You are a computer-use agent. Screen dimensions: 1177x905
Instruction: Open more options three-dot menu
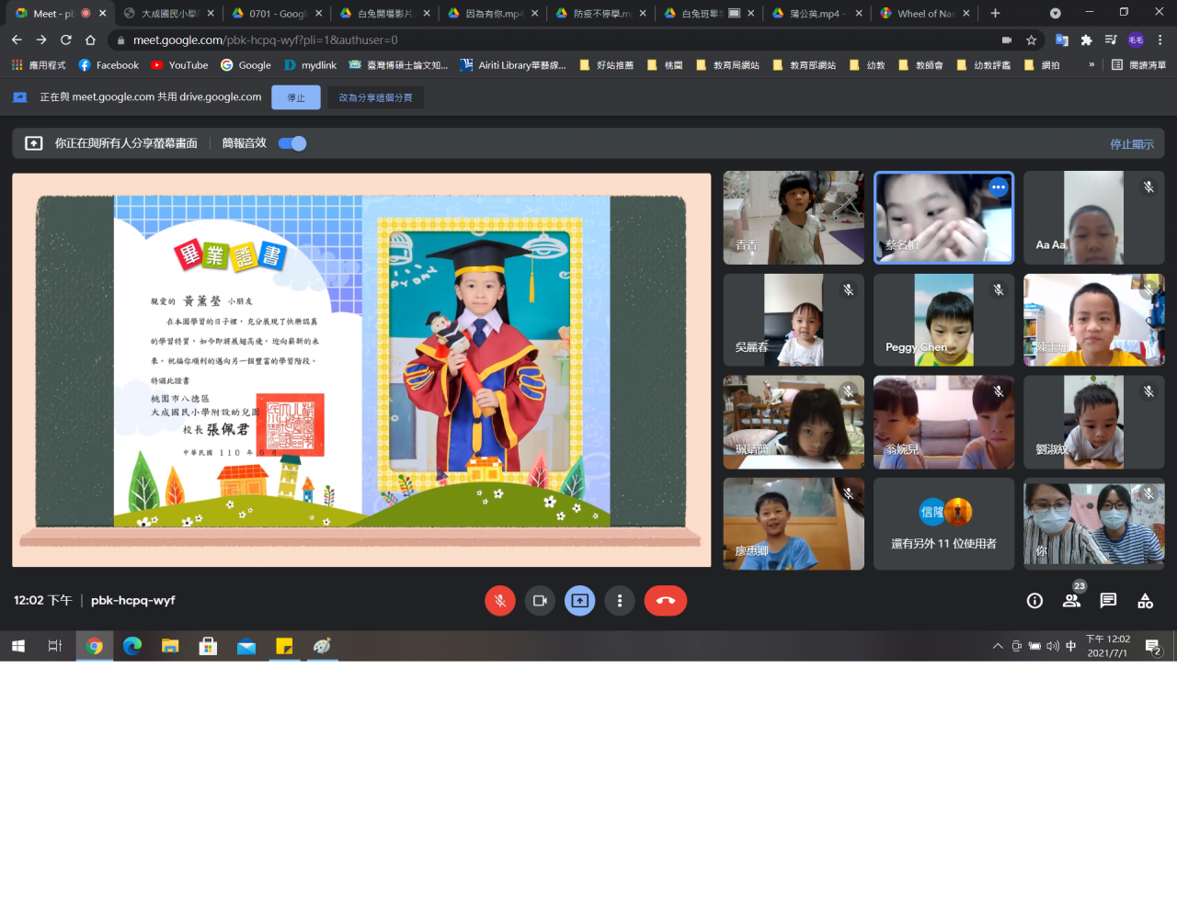[620, 601]
